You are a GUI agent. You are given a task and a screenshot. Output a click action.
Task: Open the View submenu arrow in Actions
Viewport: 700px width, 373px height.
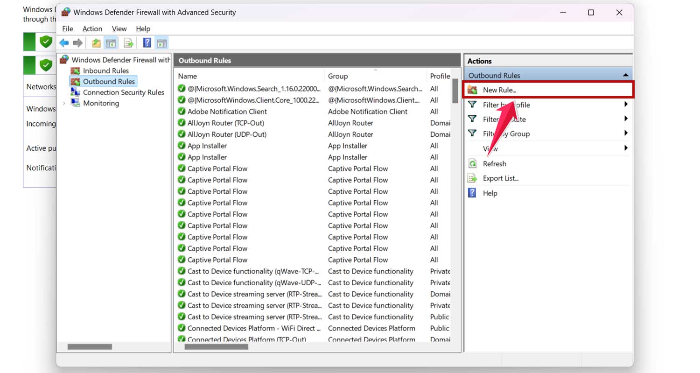(x=625, y=148)
